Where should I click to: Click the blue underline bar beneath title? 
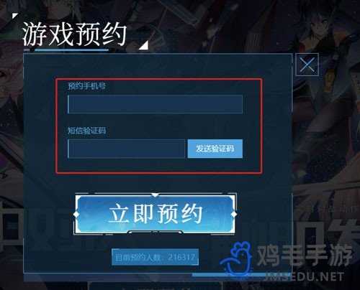tap(71, 50)
